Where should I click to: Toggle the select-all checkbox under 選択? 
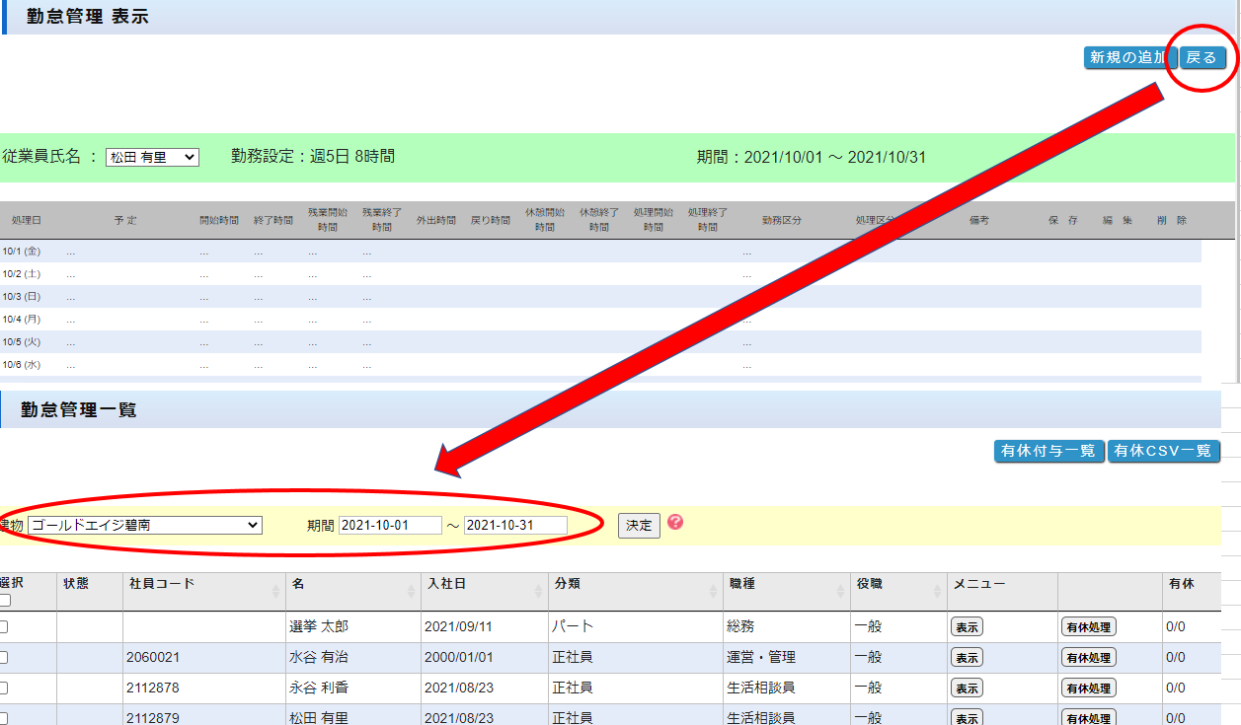pos(4,601)
